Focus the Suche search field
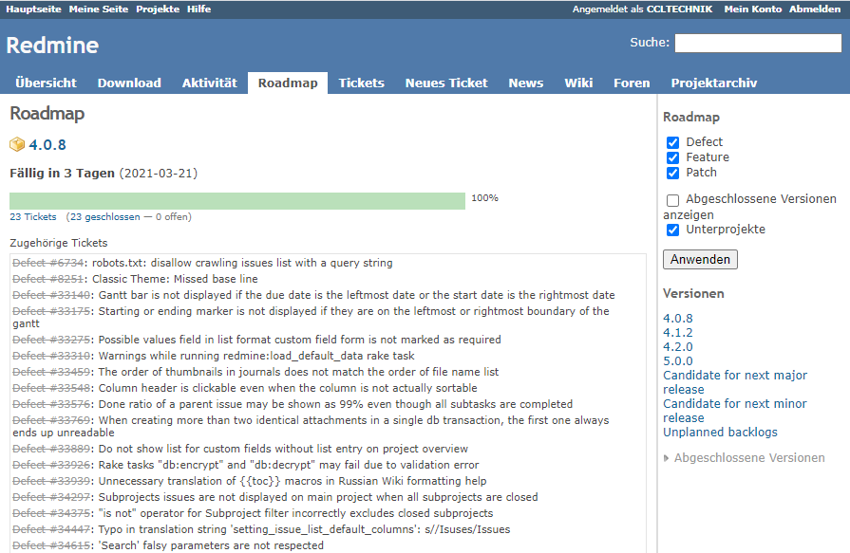850x553 pixels. pyautogui.click(x=757, y=43)
